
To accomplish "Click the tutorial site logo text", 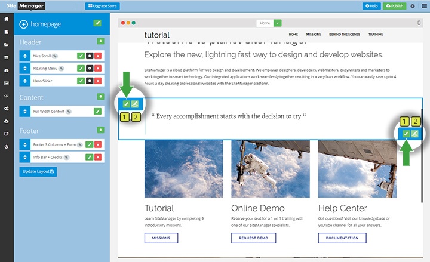I will click(x=157, y=35).
